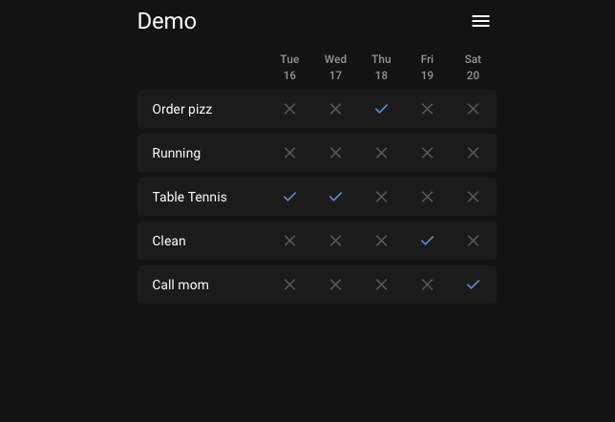Image resolution: width=615 pixels, height=422 pixels.
Task: Check Running on Saturday 20
Action: tap(473, 153)
